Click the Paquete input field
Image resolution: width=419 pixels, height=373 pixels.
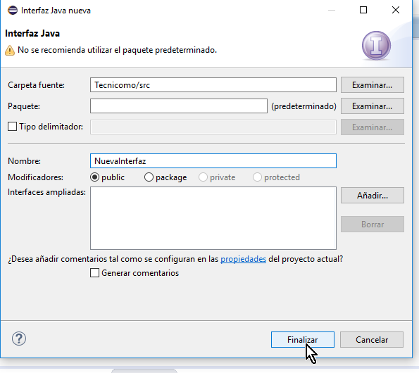179,106
